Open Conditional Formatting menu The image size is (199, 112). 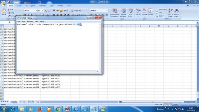point(115,13)
